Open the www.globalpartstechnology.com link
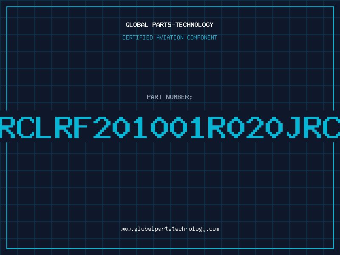The height and width of the screenshot is (255, 340). [x=170, y=229]
